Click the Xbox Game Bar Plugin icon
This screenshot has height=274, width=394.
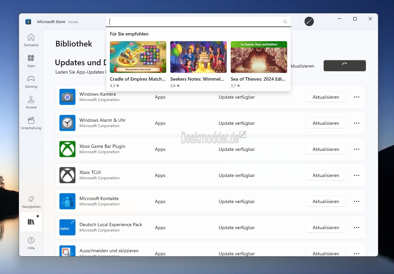pos(67,149)
